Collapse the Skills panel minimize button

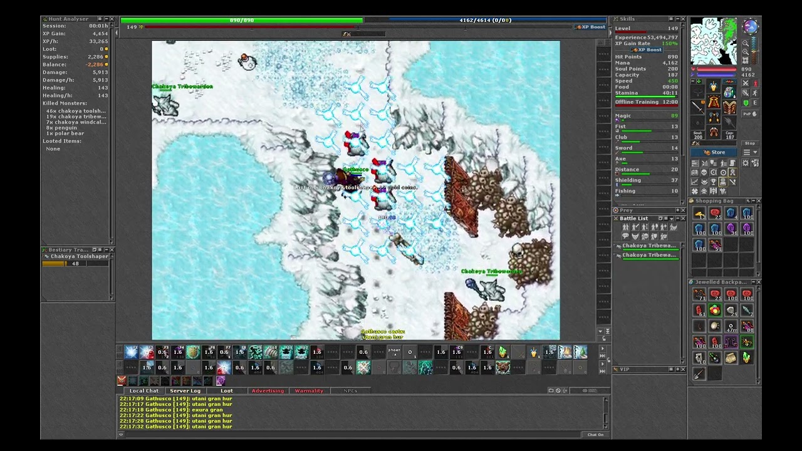677,19
